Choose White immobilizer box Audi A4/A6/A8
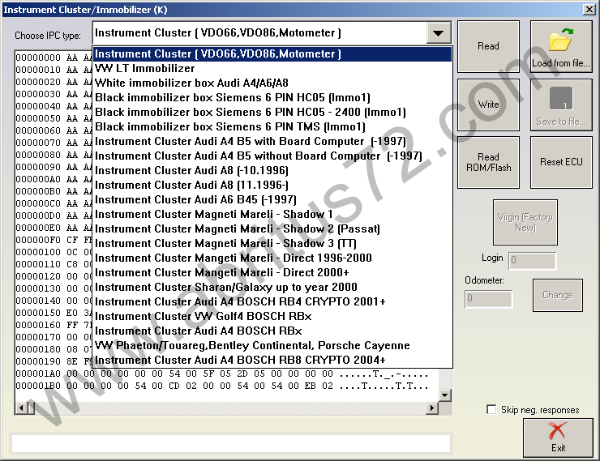 [272, 83]
